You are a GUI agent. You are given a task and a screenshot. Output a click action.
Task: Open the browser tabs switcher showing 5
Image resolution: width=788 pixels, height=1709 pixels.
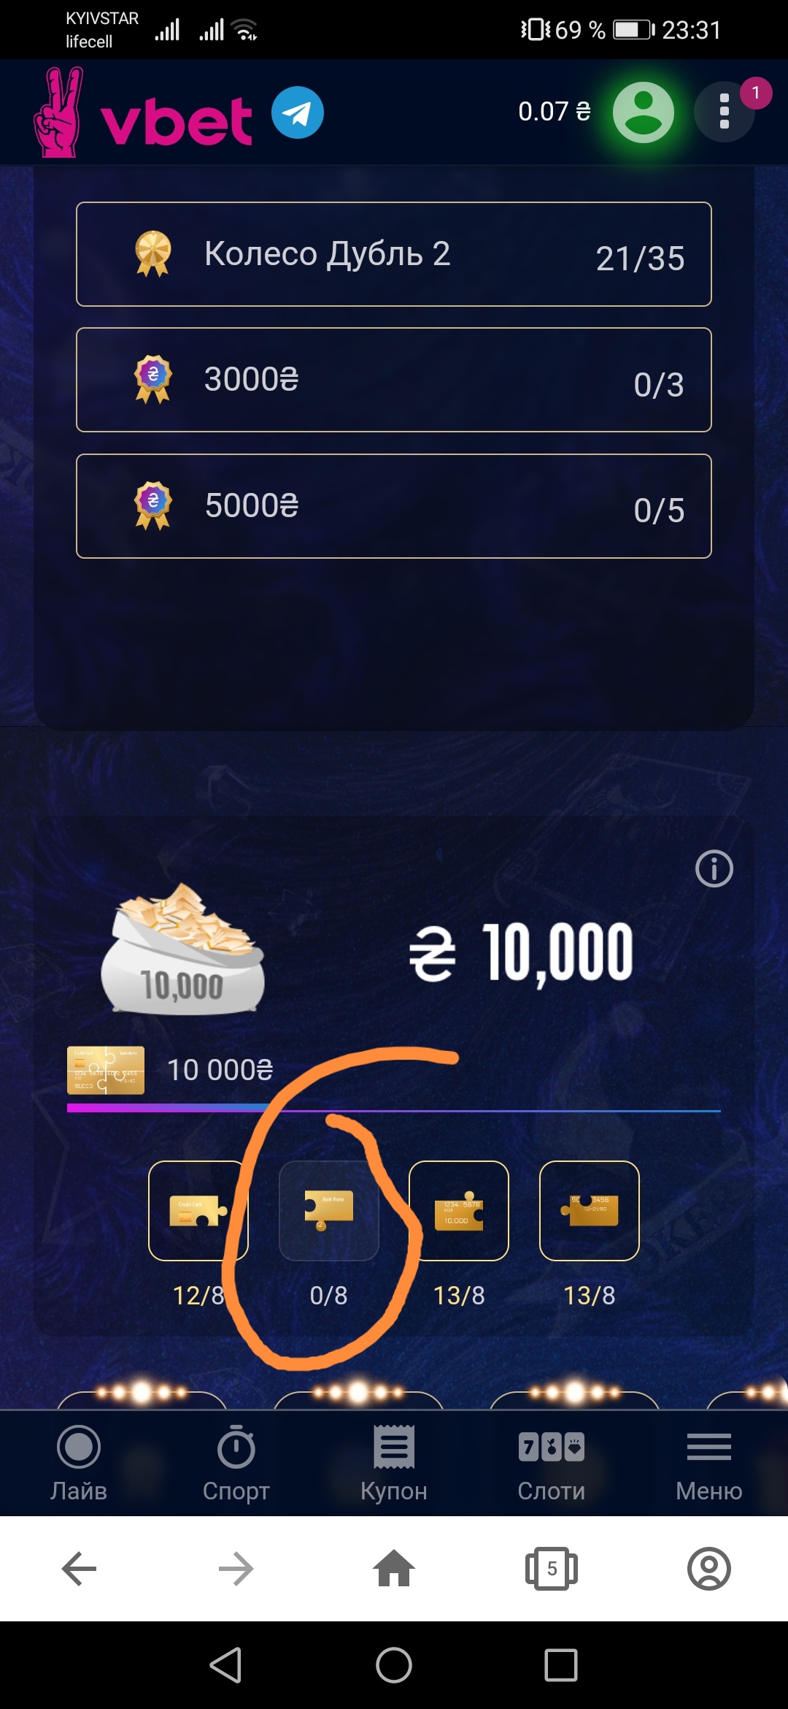point(552,1568)
